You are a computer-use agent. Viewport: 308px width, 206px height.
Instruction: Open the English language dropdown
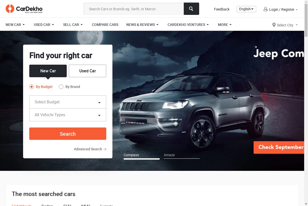click(x=246, y=9)
